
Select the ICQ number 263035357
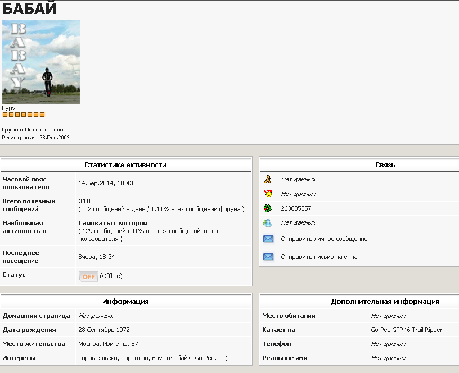[x=296, y=208]
